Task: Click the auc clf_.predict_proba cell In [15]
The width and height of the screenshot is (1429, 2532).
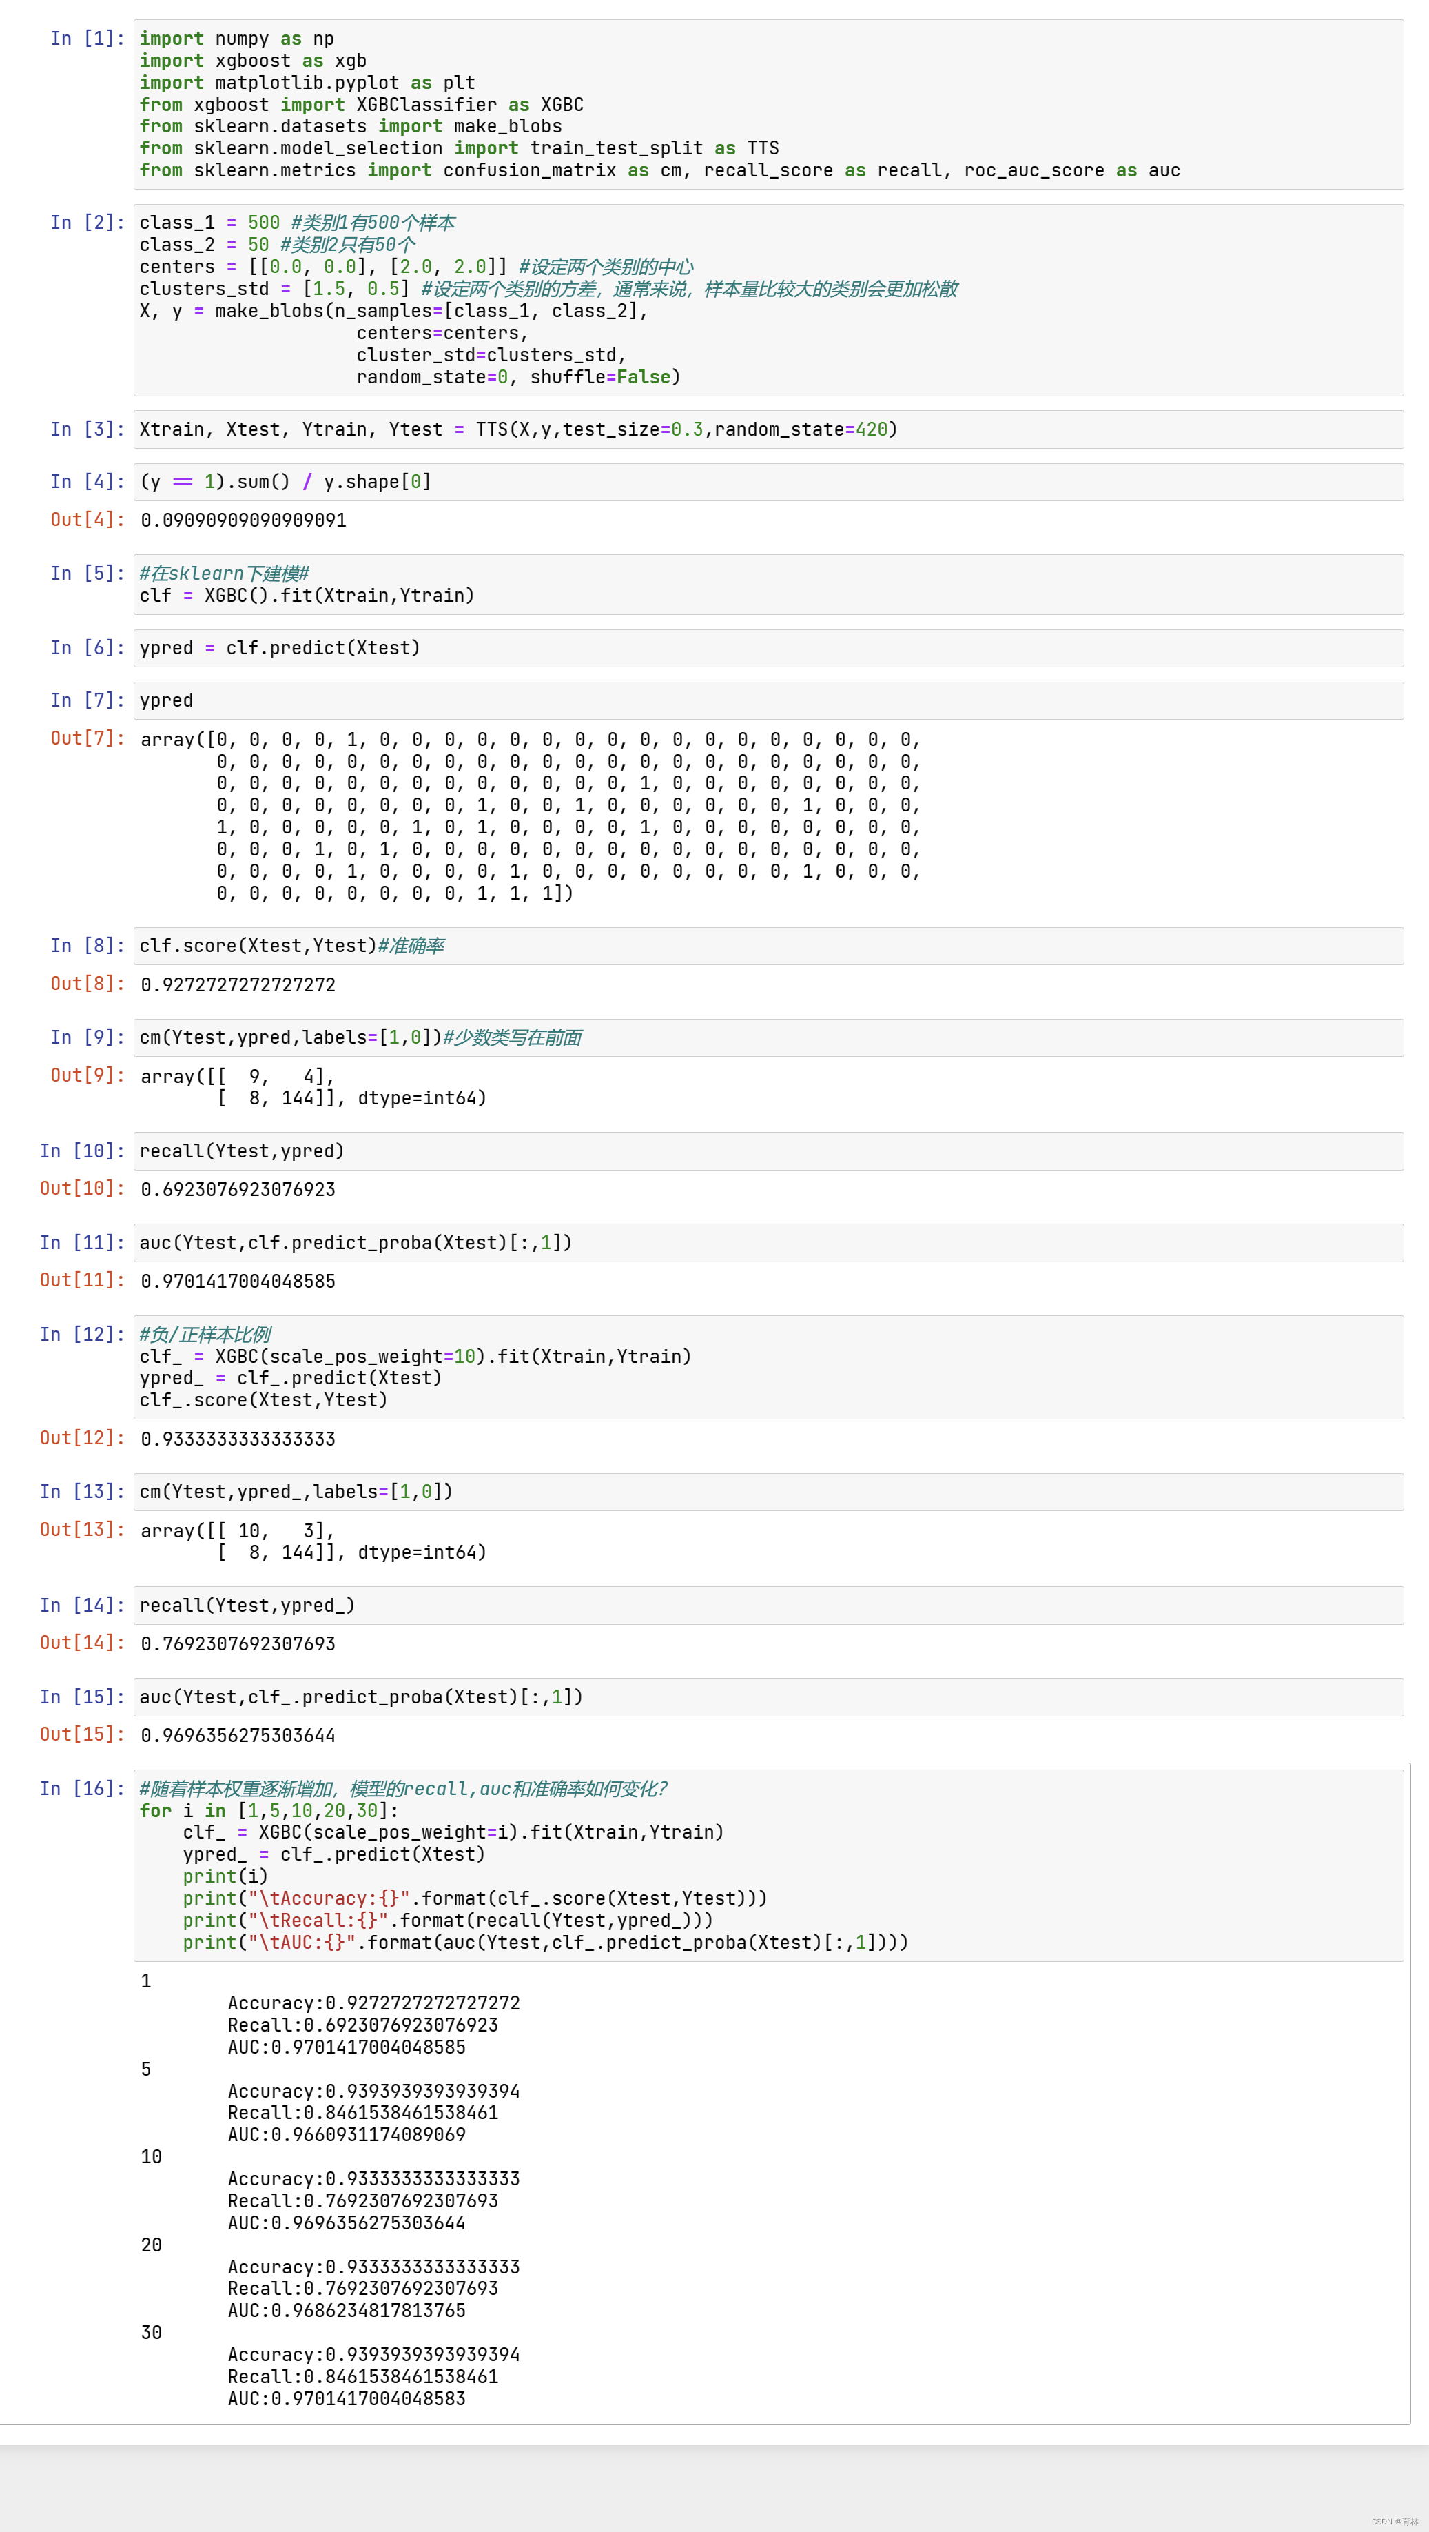Action: 768,1697
